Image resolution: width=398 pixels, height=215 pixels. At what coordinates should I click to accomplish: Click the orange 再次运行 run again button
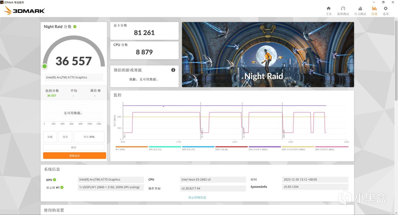75,155
